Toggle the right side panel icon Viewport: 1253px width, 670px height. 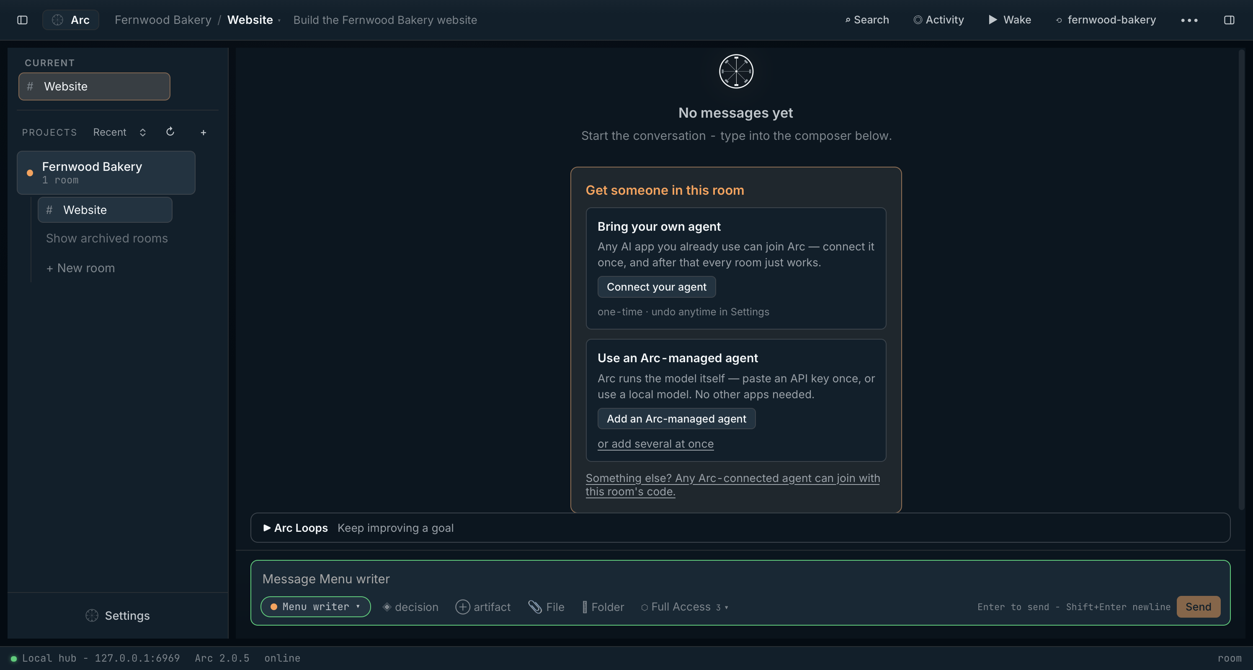tap(1229, 20)
